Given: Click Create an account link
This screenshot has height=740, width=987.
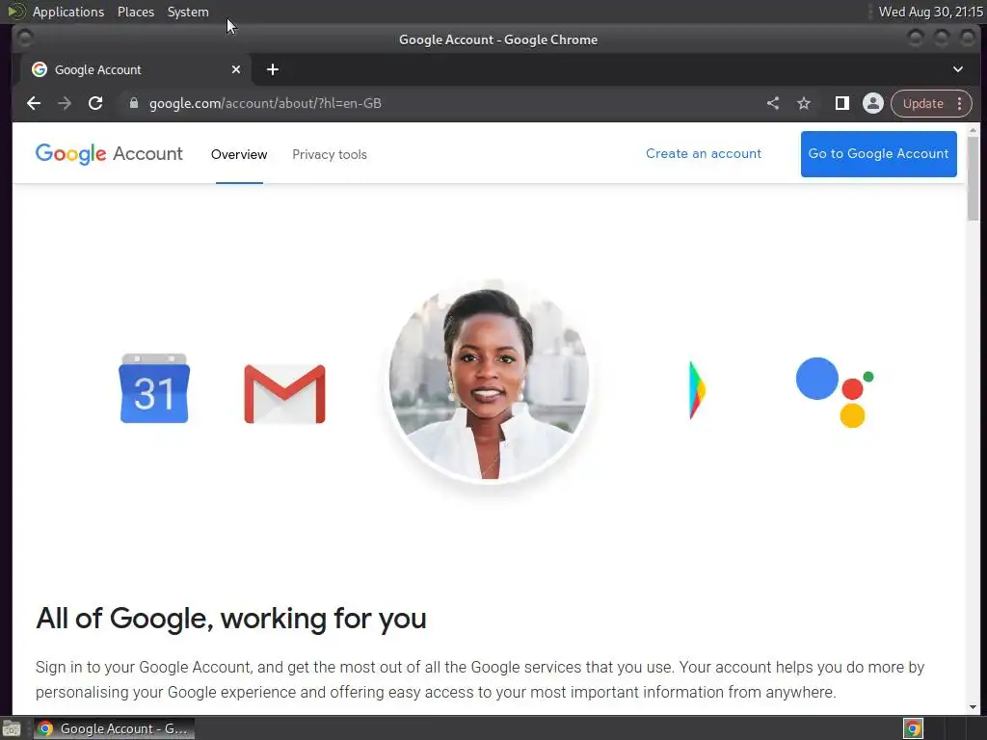Looking at the screenshot, I should click(703, 153).
